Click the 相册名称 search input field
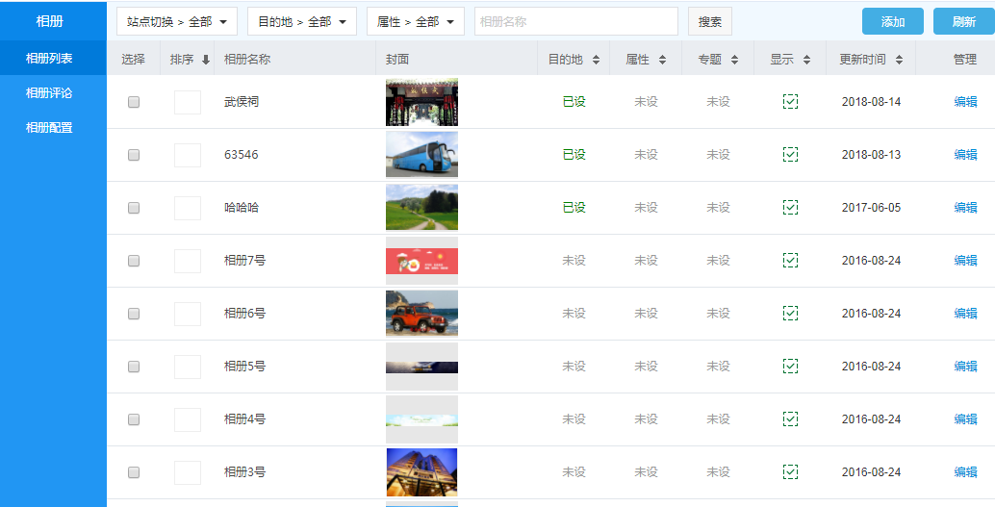The width and height of the screenshot is (995, 507). (x=575, y=21)
